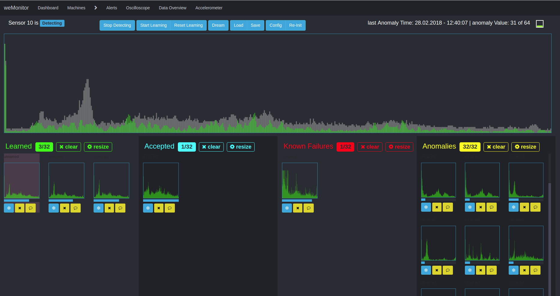
Task: Comment on the Known Failures pattern
Action: pyautogui.click(x=309, y=208)
